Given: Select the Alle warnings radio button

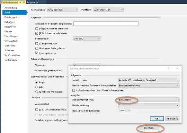Looking at the screenshot, I should [x=37, y=87].
